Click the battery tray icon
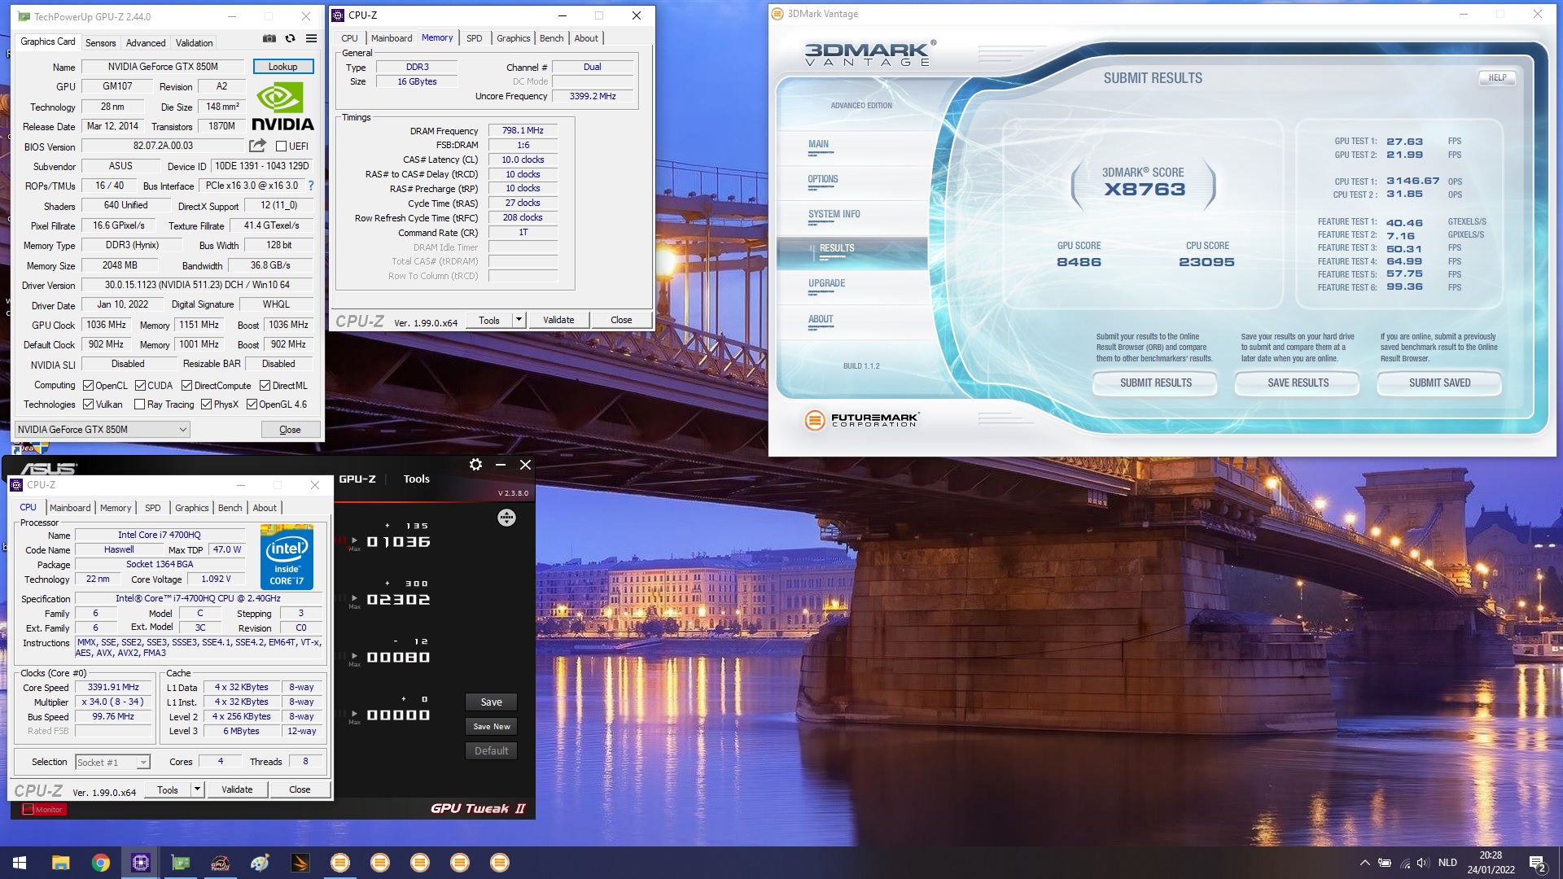Viewport: 1563px width, 879px height. click(x=1384, y=863)
